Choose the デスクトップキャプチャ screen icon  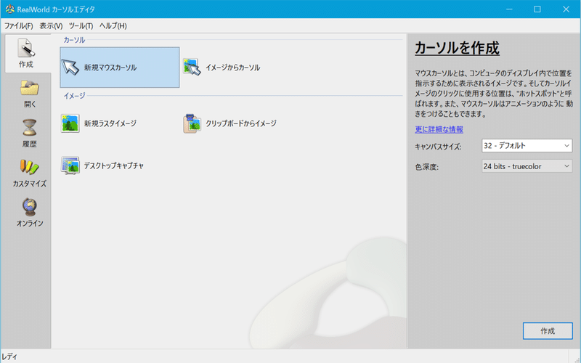[x=70, y=166]
